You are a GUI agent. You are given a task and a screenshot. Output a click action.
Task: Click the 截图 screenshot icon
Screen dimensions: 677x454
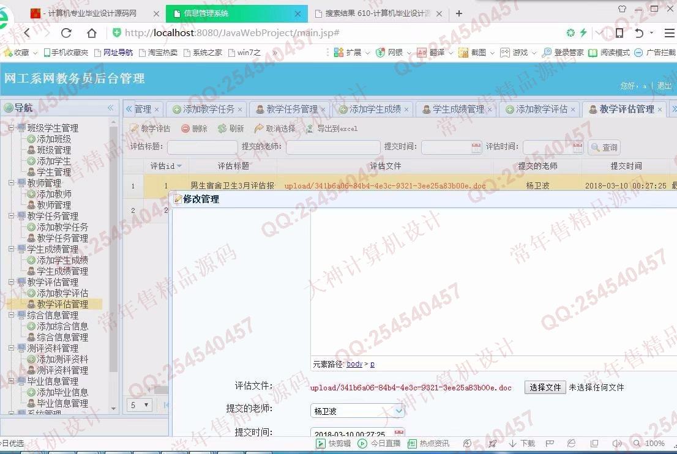point(463,53)
